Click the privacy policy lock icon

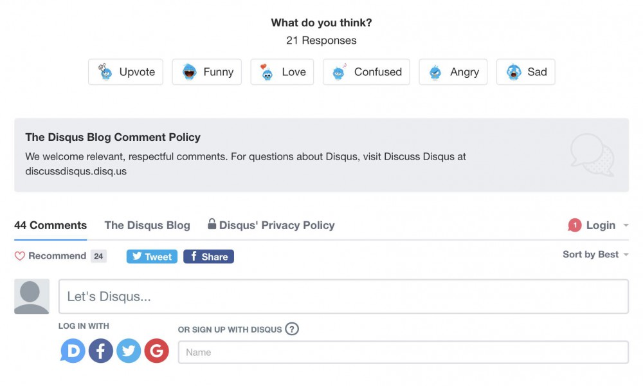point(212,224)
